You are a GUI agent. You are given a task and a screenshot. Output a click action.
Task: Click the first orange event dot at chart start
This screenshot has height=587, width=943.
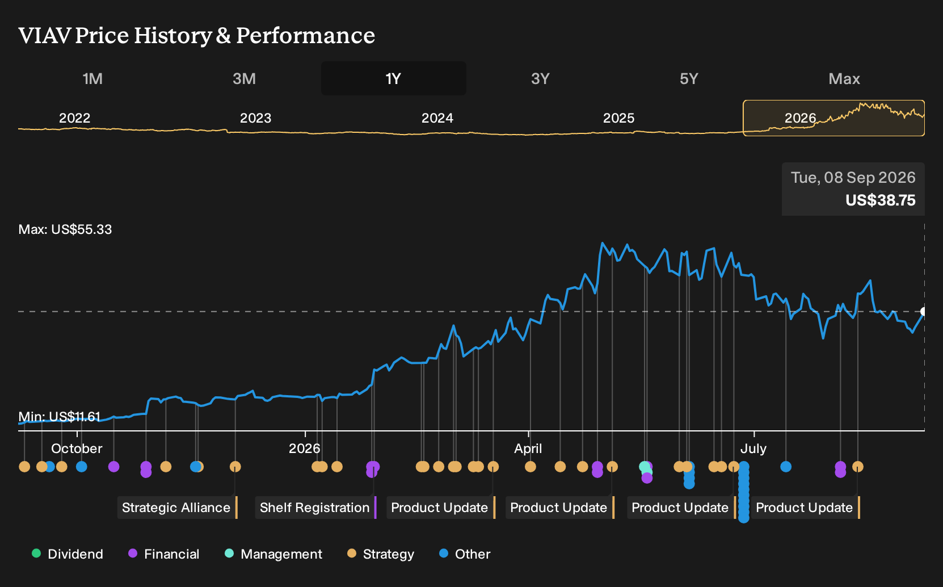(24, 467)
